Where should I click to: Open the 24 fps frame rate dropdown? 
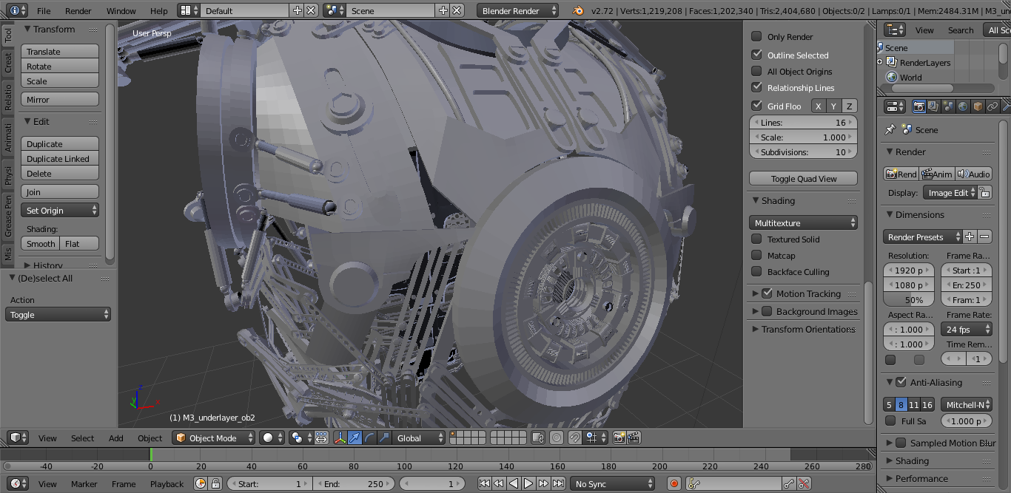tap(967, 329)
